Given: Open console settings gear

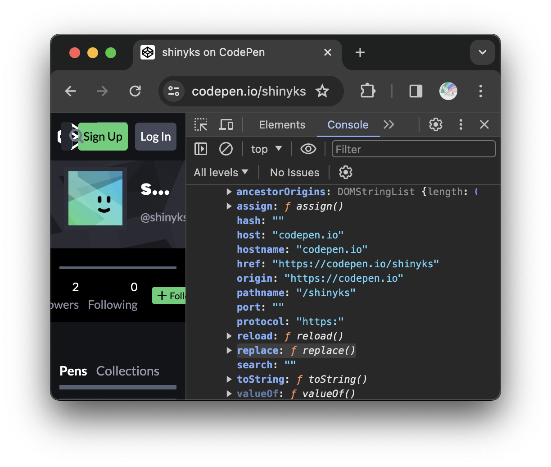Looking at the screenshot, I should click(346, 172).
